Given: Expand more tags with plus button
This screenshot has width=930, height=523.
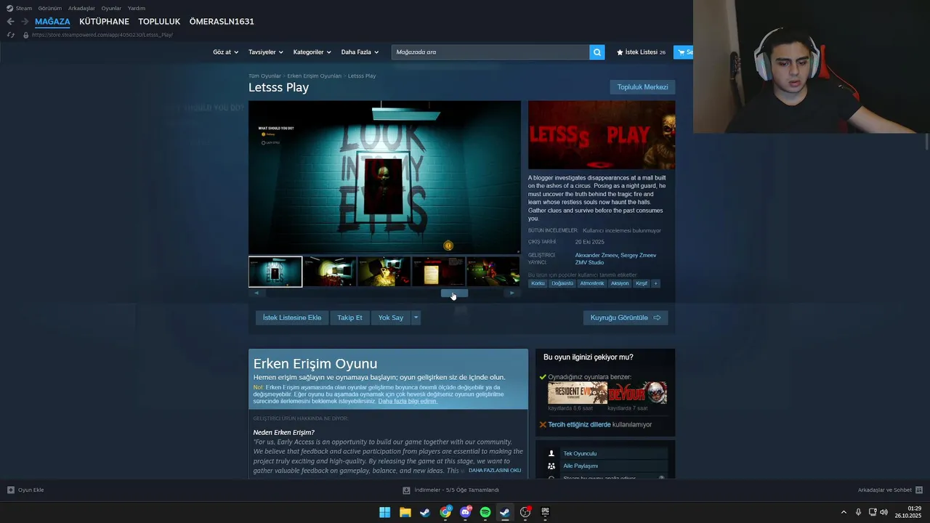Looking at the screenshot, I should click(x=655, y=283).
